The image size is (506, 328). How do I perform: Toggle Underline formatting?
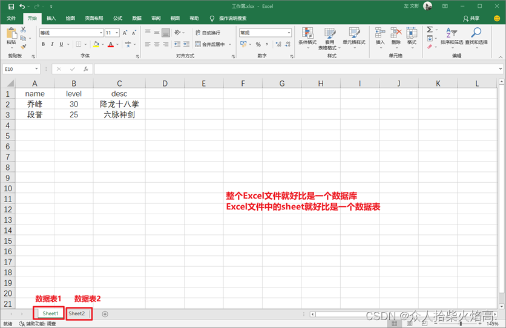pyautogui.click(x=61, y=44)
